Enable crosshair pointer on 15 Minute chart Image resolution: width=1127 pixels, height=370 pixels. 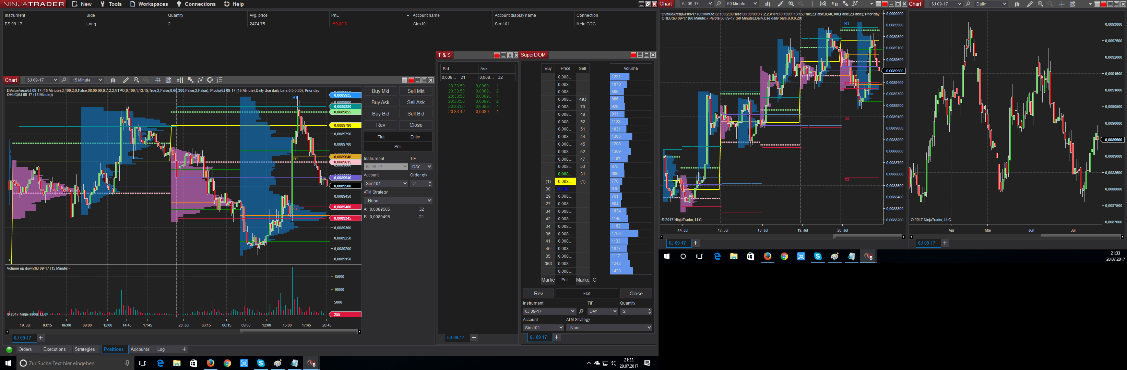(x=157, y=80)
